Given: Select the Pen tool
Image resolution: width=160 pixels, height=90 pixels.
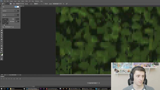Looking at the screenshot, I should [1, 39].
